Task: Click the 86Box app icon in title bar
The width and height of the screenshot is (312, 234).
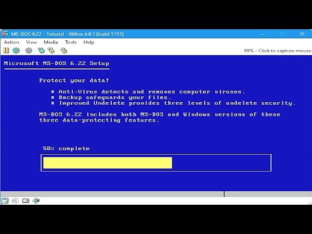Action: [x=5, y=34]
